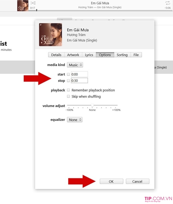
Task: Enable the stop time checkbox
Action: click(68, 81)
